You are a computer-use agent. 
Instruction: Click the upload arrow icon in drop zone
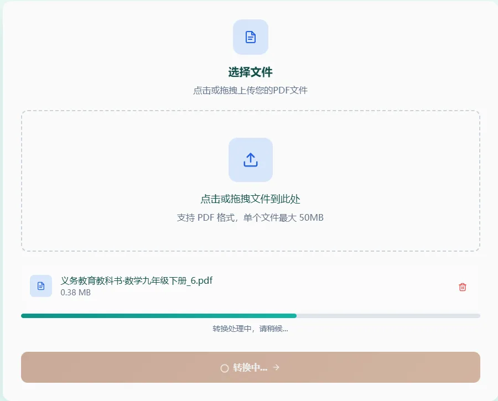coord(251,160)
